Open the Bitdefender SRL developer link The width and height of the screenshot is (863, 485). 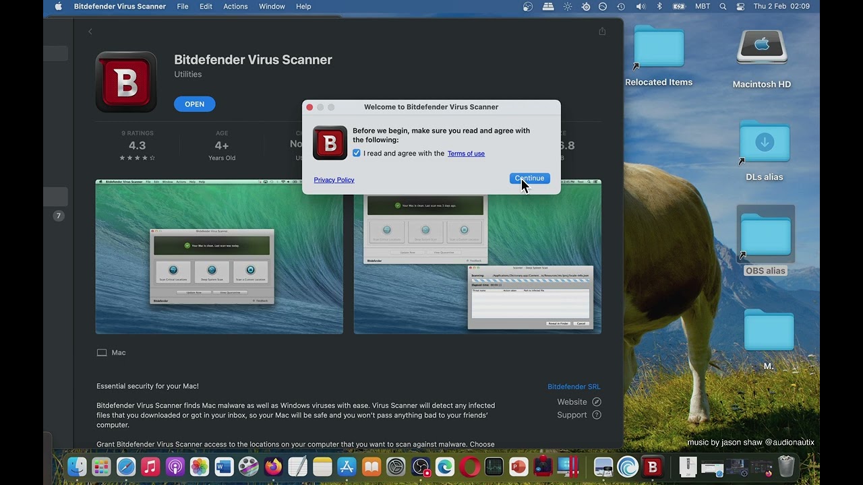[574, 387]
